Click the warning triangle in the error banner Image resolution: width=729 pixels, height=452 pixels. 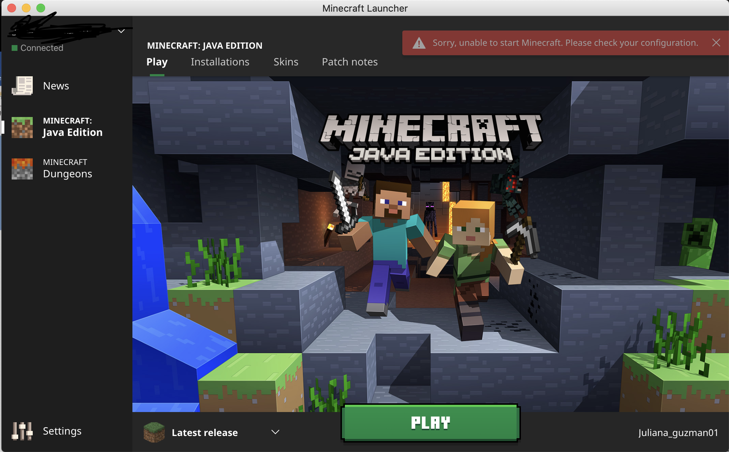click(419, 43)
